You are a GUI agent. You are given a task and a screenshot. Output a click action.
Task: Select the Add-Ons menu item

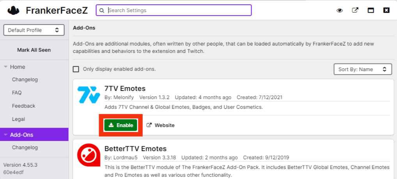pyautogui.click(x=34, y=134)
